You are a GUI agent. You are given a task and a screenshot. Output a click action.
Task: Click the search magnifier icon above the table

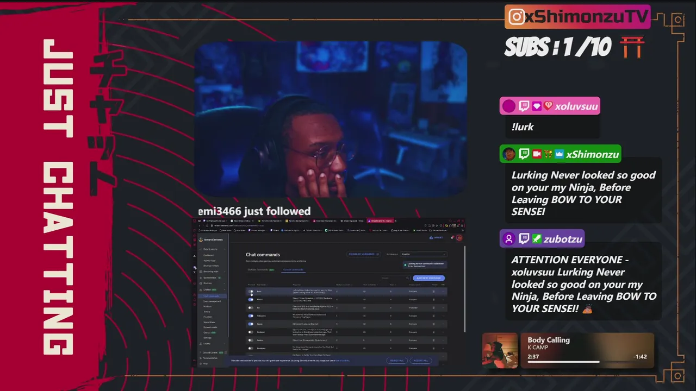407,278
